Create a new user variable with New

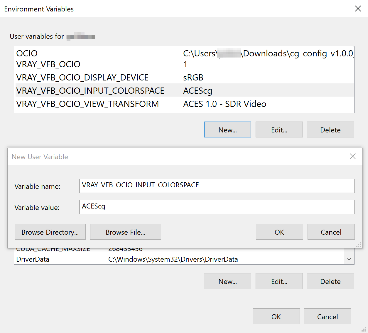click(x=227, y=129)
